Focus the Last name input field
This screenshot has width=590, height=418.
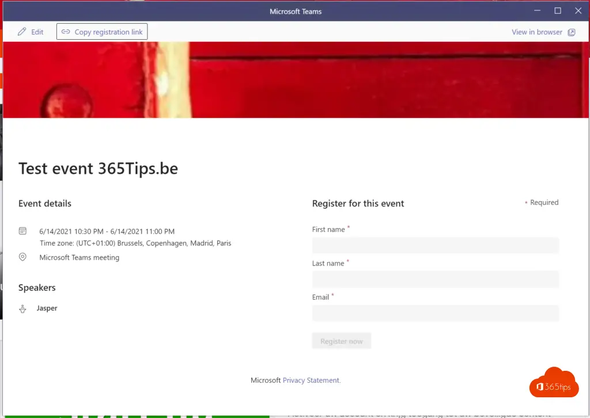click(x=436, y=279)
